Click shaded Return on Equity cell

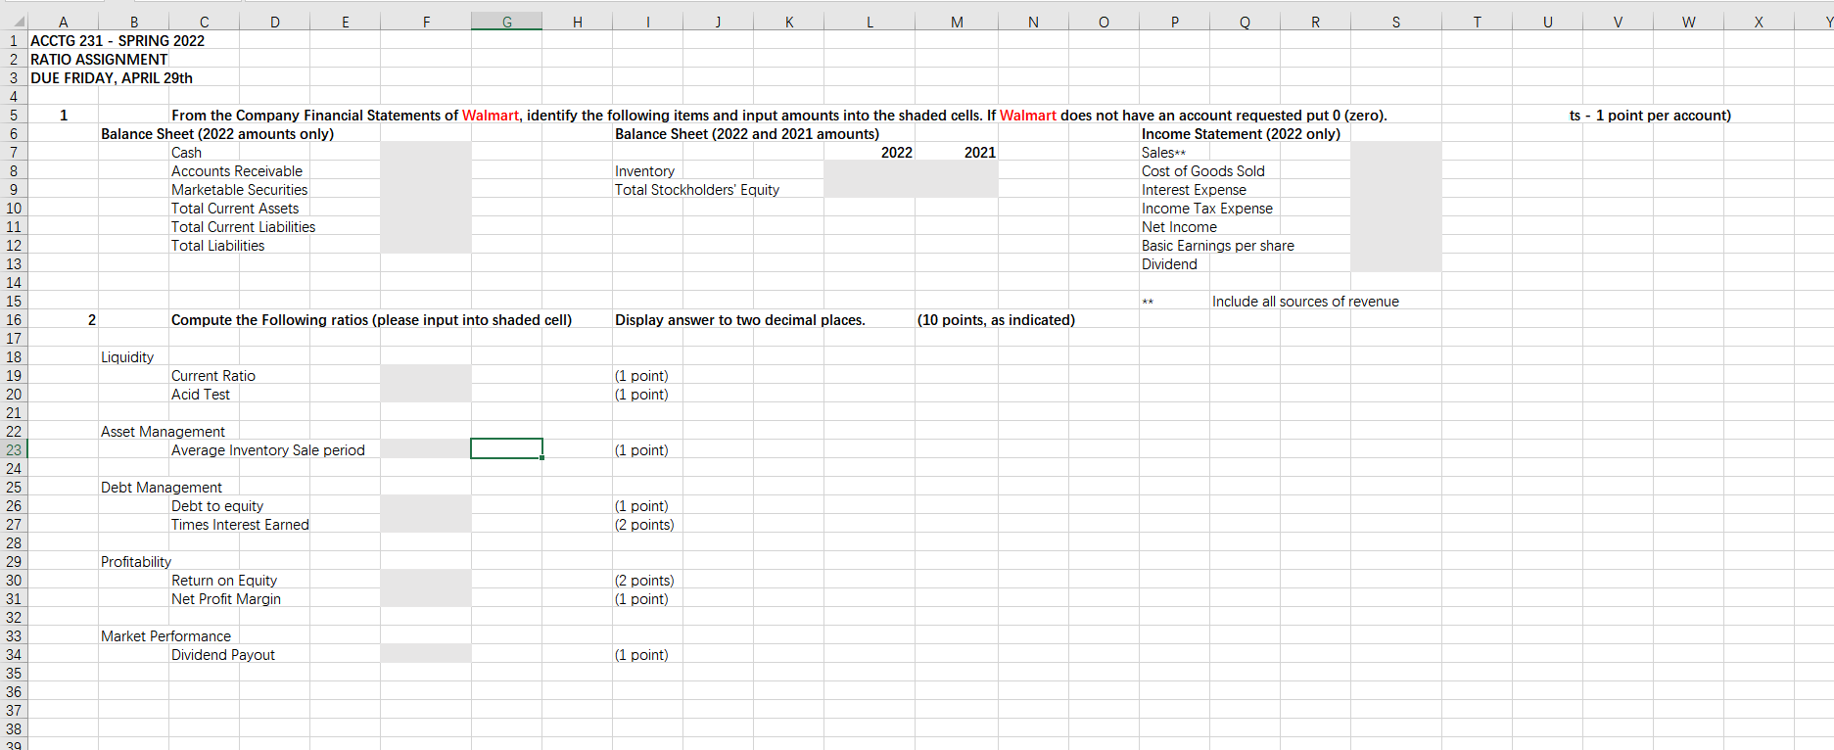[425, 580]
